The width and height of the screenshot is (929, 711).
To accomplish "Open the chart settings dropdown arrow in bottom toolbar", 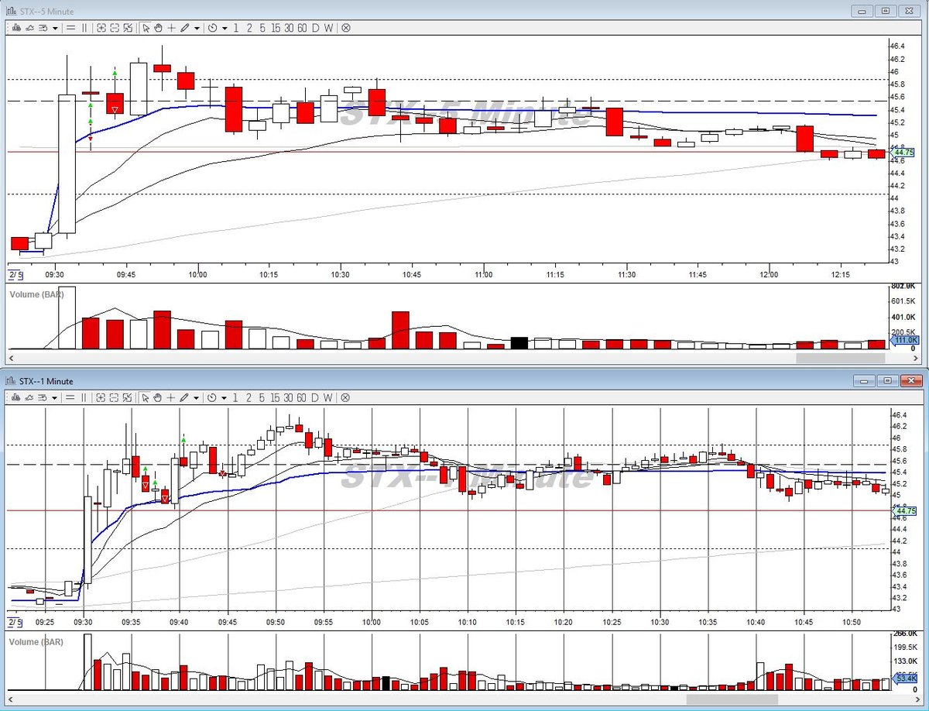I will coord(55,397).
